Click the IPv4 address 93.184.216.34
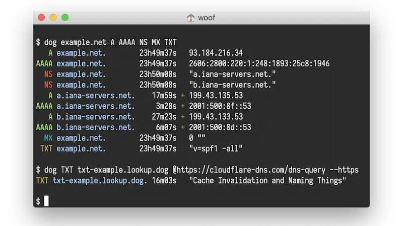Viewport: 403px width, 226px height. tap(216, 52)
